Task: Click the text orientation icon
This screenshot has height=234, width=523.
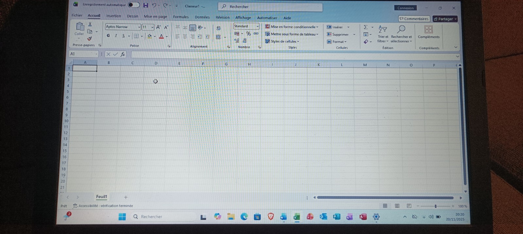Action: tap(200, 28)
